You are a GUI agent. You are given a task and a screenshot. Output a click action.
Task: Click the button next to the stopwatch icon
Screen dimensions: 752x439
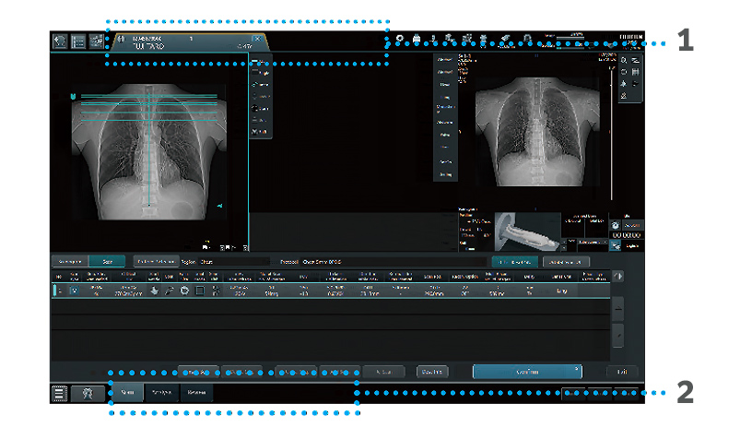pyautogui.click(x=632, y=225)
